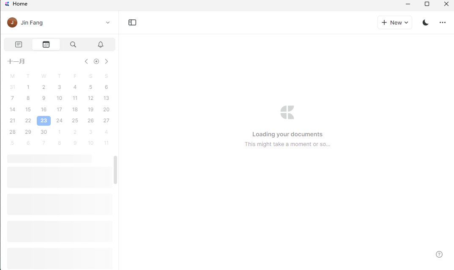Open the three-dots more options menu
This screenshot has height=270, width=454.
point(443,22)
